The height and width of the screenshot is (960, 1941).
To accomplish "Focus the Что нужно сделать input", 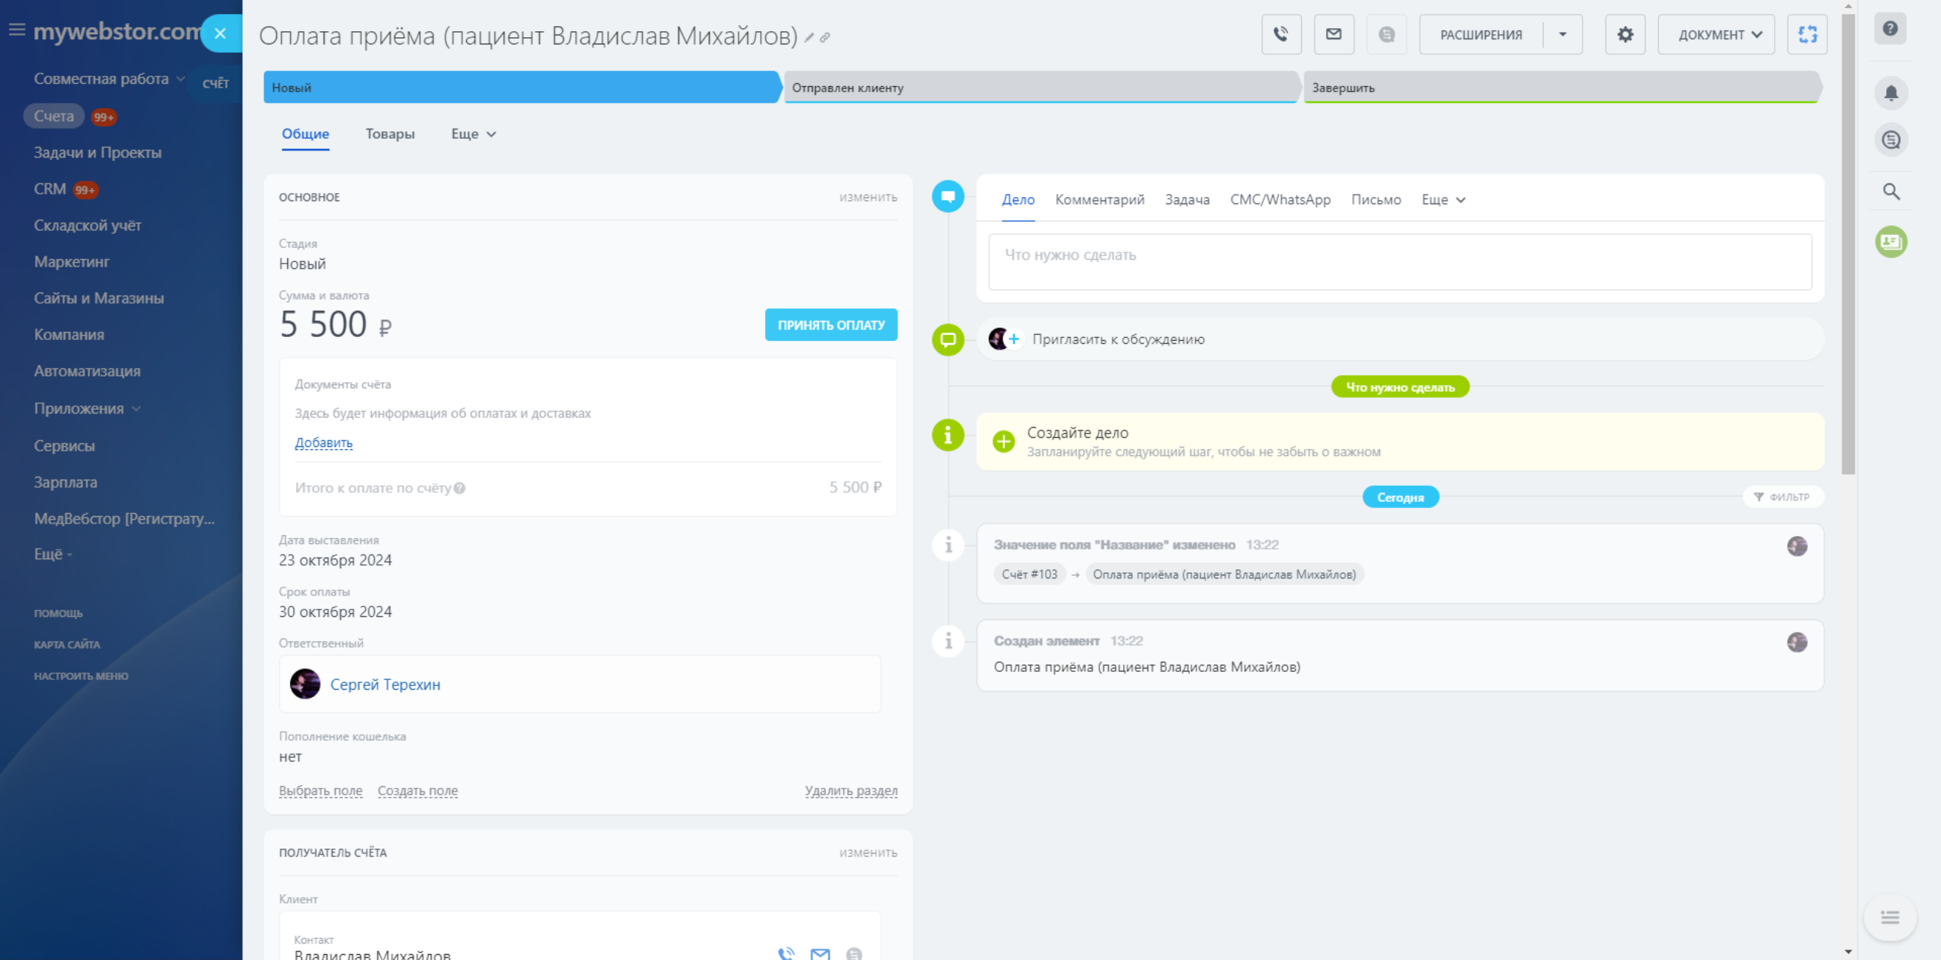I will pos(1400,262).
